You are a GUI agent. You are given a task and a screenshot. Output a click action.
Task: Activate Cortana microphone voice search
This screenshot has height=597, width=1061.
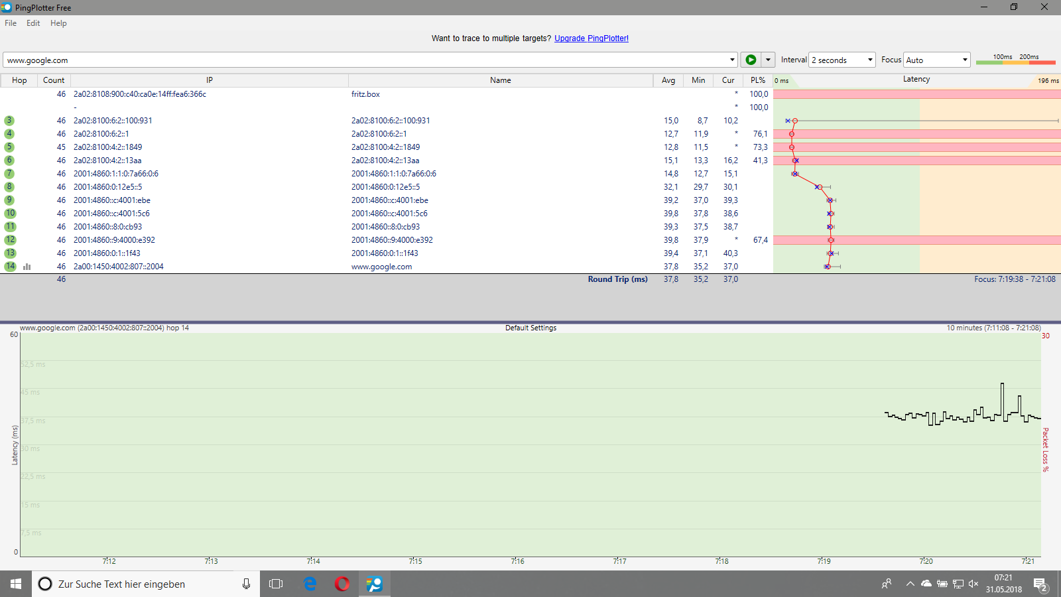coord(246,584)
